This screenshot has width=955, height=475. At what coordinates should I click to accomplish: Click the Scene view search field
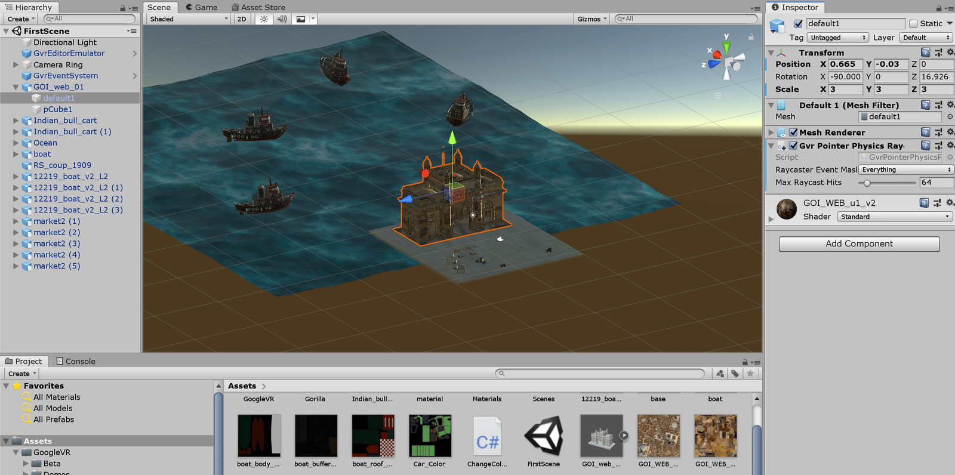click(685, 19)
